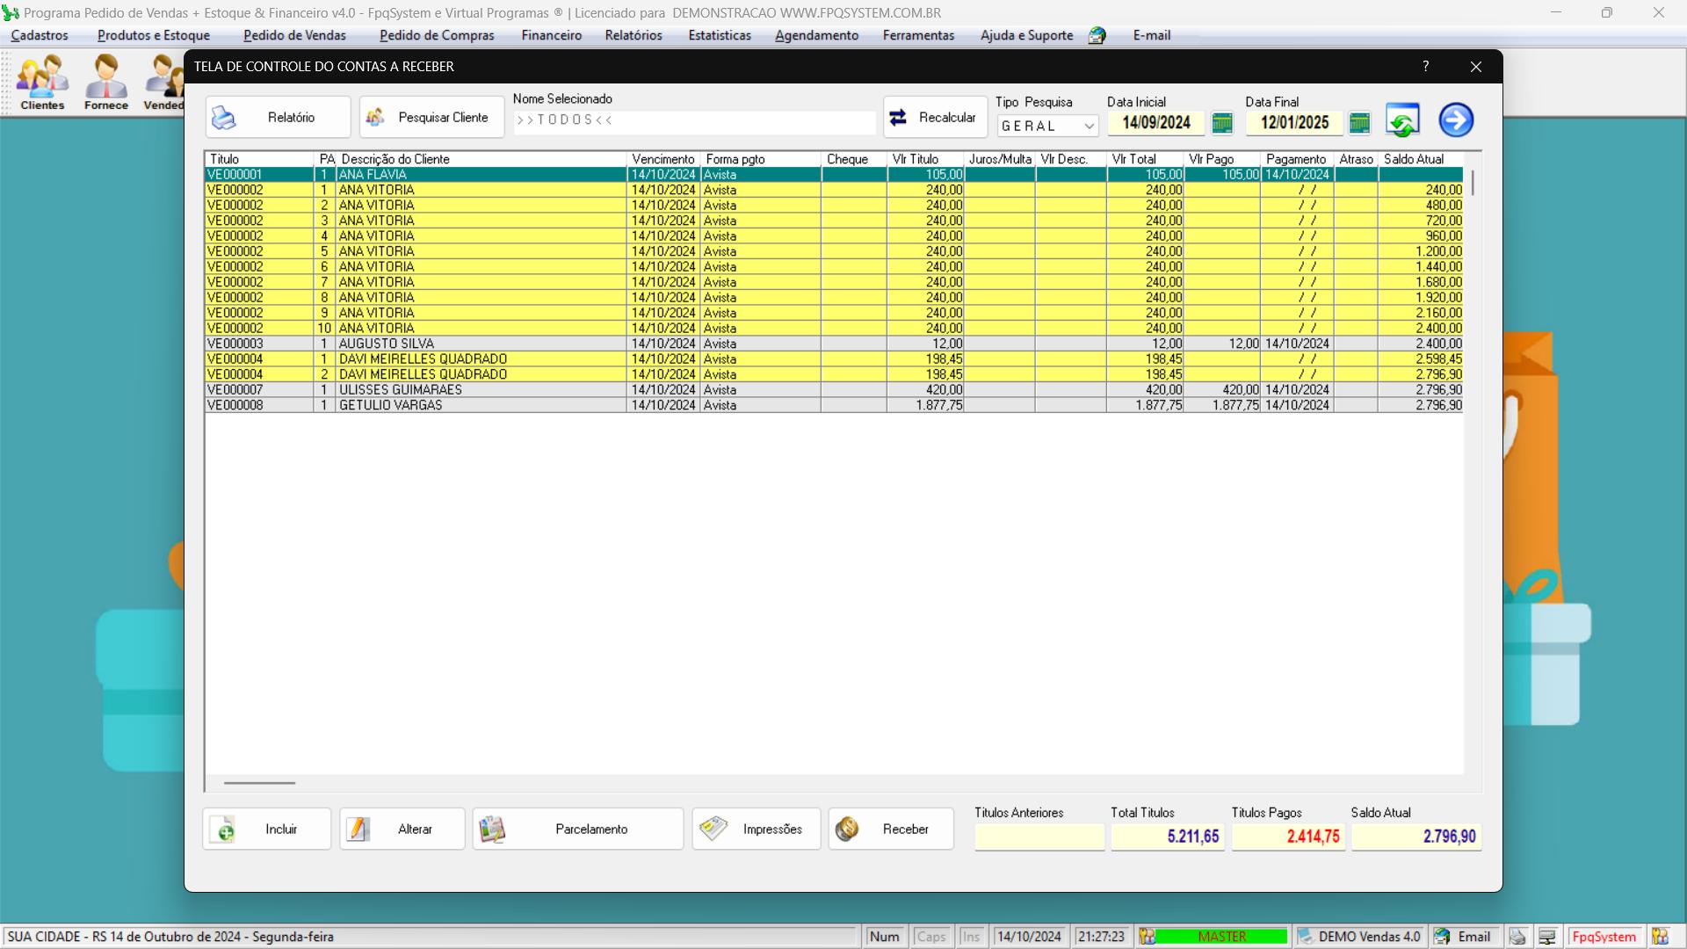Open the Clientes toolbar icon
Viewport: 1687px width, 949px height.
[42, 82]
